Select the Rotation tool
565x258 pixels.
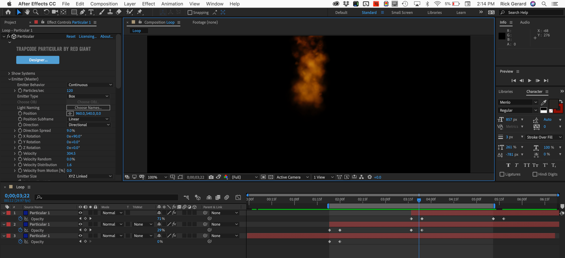tap(46, 12)
